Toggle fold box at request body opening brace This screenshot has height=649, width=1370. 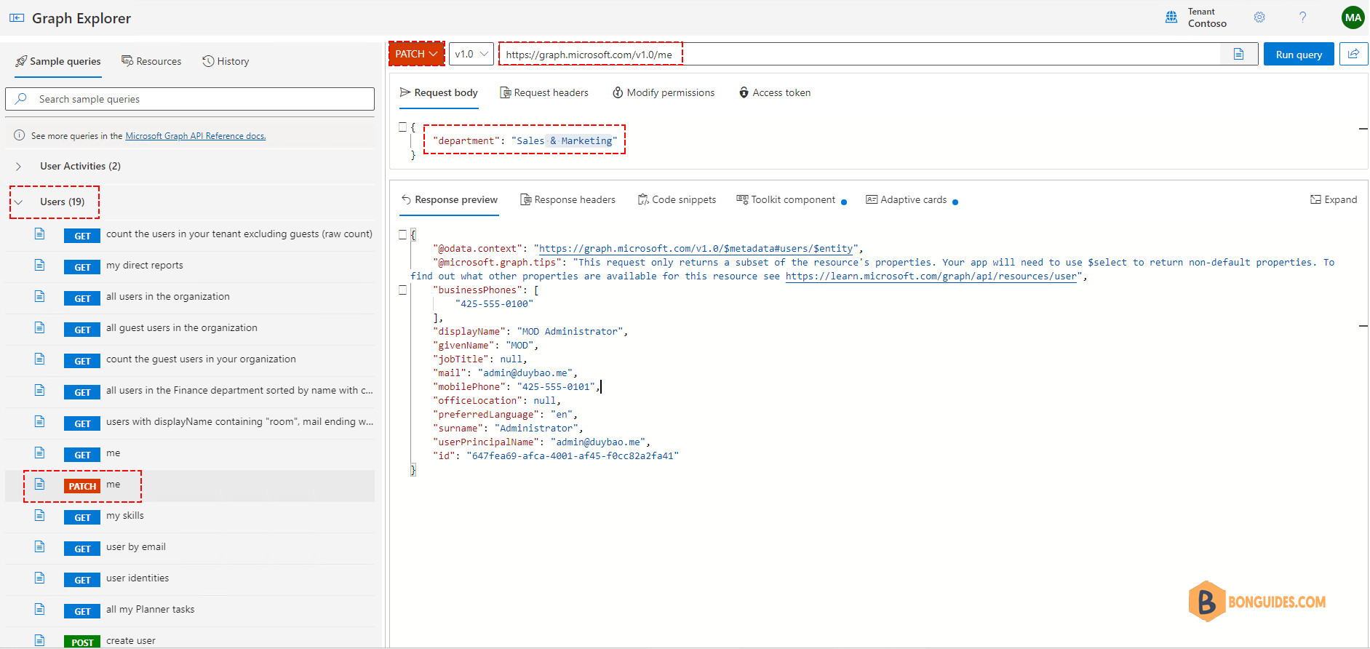point(402,127)
